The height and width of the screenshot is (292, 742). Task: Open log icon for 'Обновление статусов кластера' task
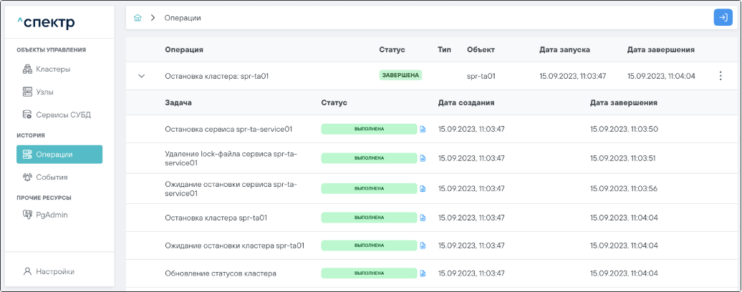tap(423, 273)
